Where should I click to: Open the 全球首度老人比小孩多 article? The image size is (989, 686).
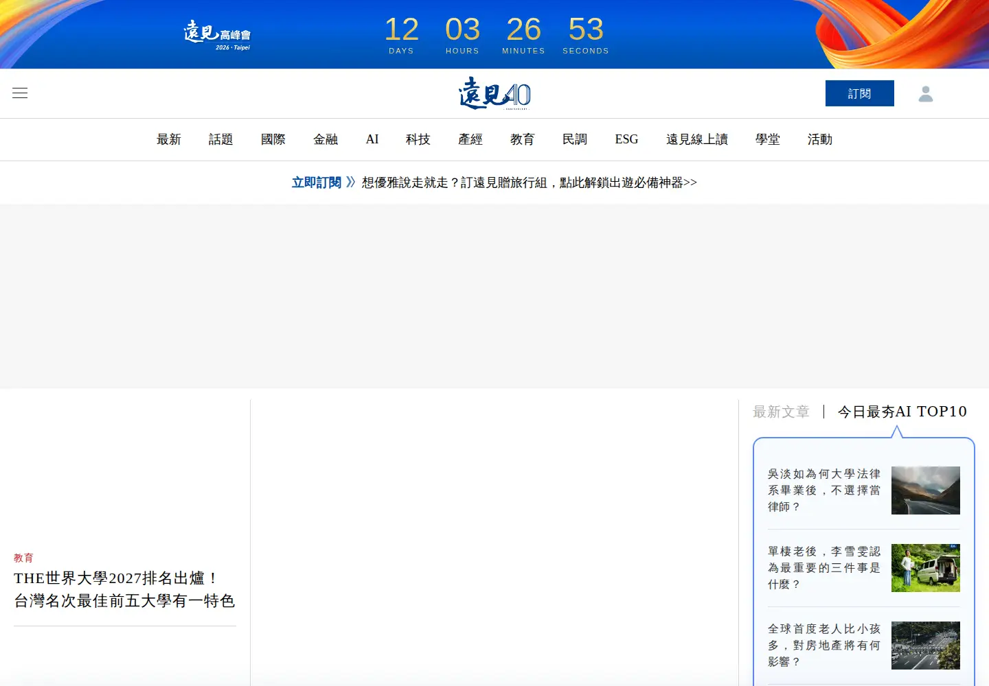click(x=824, y=646)
